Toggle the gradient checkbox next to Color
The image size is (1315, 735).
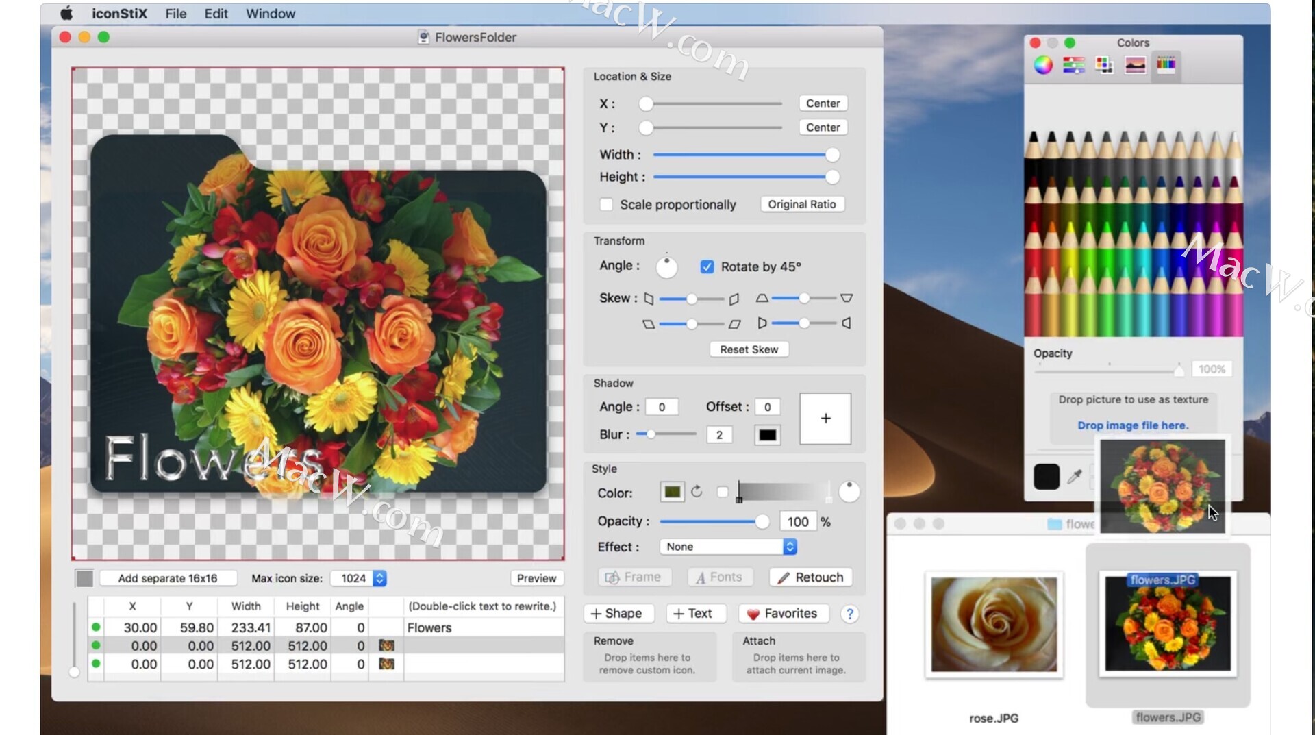coord(723,492)
